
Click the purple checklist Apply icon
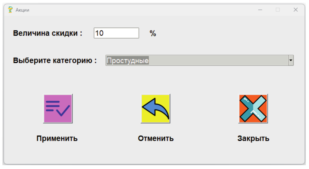pos(58,109)
